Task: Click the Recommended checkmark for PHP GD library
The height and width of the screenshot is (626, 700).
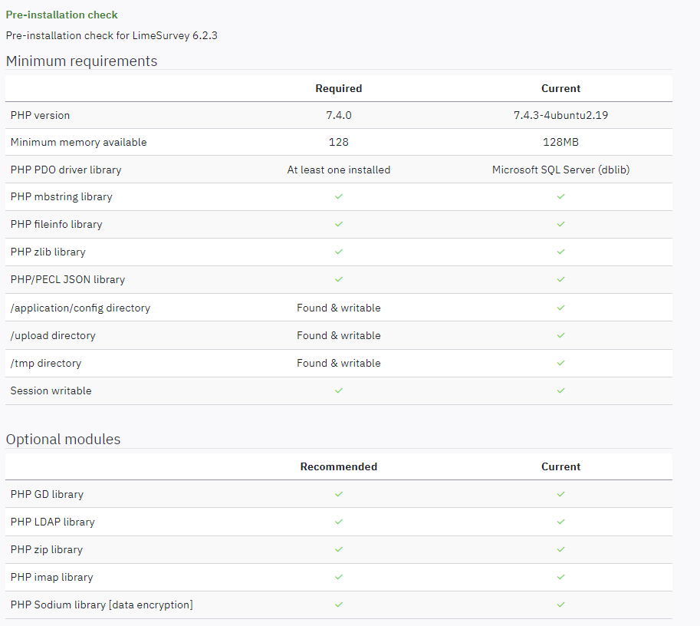Action: tap(339, 494)
